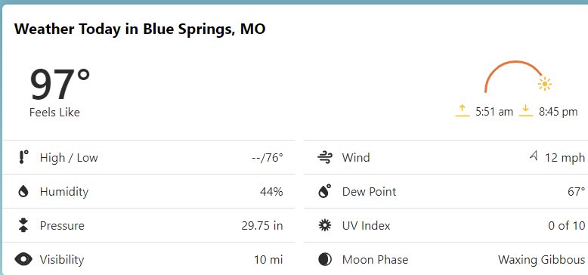Click the orange sun path arc

513,75
